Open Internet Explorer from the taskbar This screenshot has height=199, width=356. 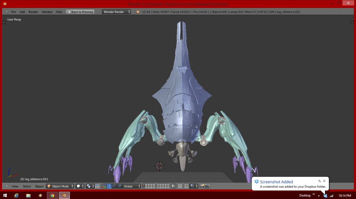click(x=16, y=196)
